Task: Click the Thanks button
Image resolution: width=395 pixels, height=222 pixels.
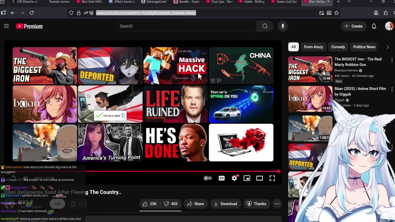Action: point(256,204)
